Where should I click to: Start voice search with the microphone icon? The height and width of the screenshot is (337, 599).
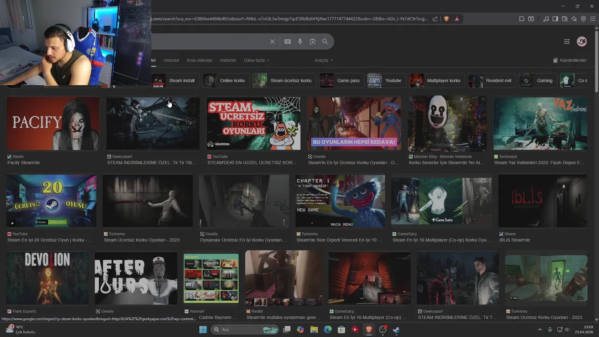coord(300,42)
